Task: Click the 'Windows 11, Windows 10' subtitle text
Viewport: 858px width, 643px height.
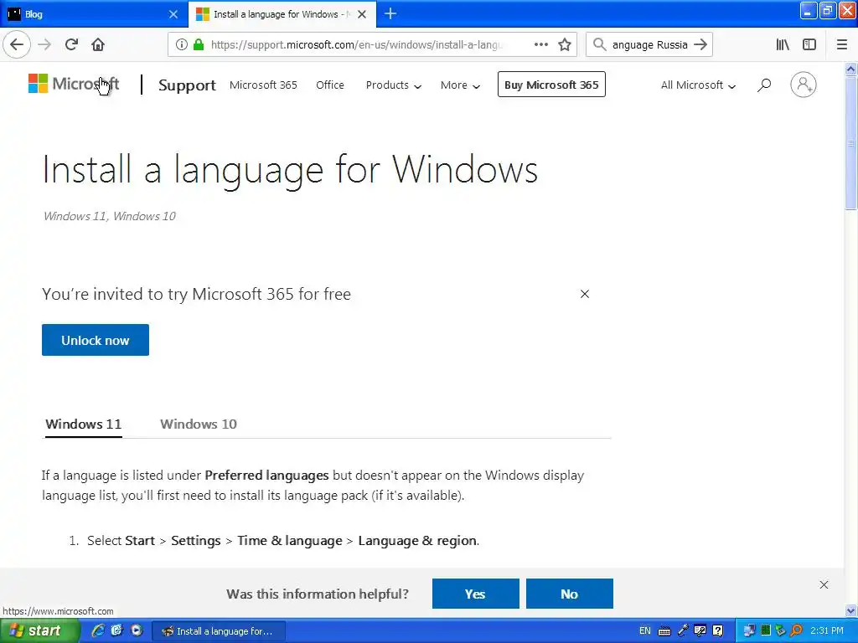Action: coord(110,217)
